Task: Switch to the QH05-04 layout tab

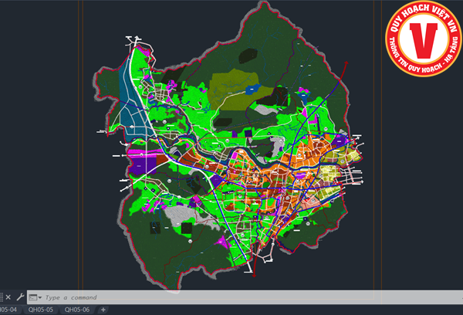Action: click(x=8, y=310)
